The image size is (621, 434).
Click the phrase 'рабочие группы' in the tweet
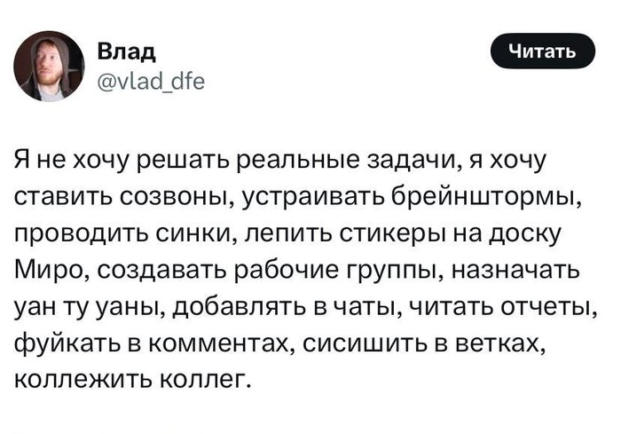(x=339, y=272)
